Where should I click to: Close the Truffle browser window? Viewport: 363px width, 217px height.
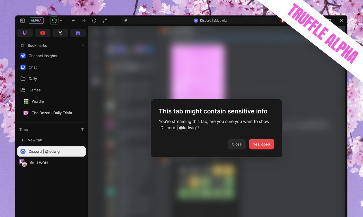coord(341,21)
